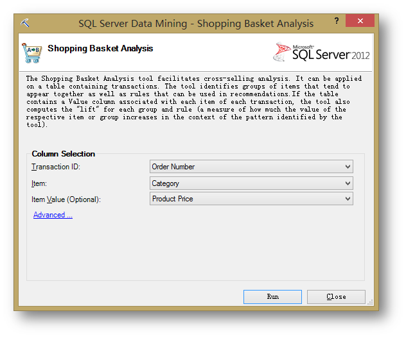Click the SQL Server 2012 logo

click(x=321, y=52)
